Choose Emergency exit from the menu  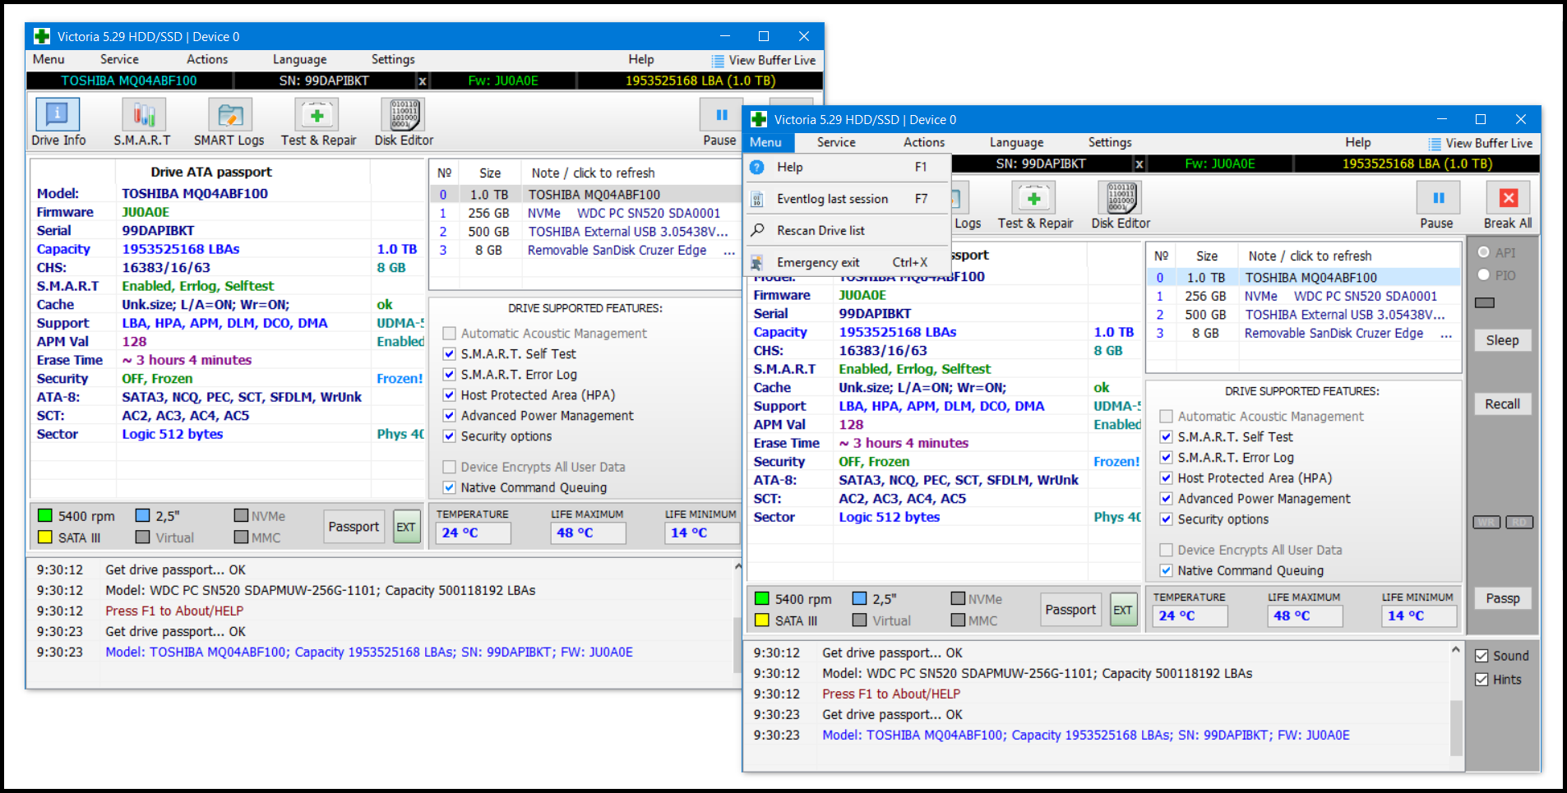(x=848, y=262)
